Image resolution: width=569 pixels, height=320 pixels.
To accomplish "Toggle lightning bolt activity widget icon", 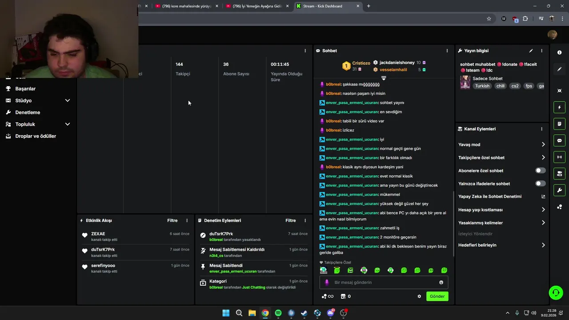I will [559, 107].
